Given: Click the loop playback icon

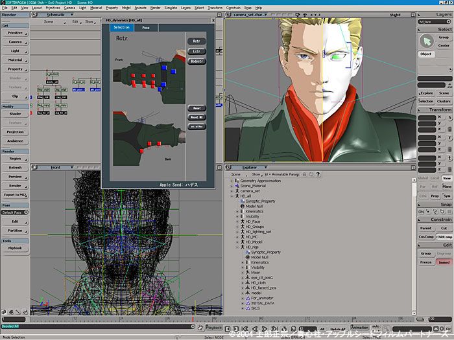Looking at the screenshot, I should click(x=284, y=329).
